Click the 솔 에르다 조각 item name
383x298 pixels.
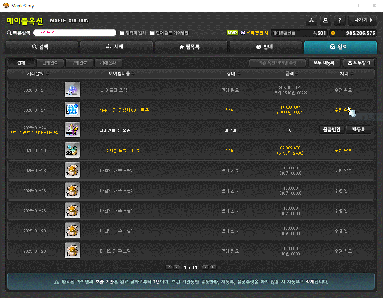coord(113,90)
